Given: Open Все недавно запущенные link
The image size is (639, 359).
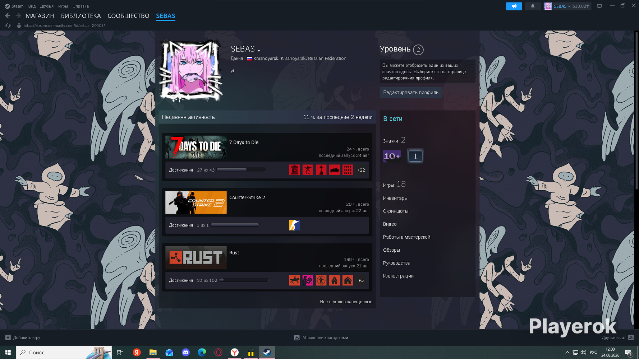Looking at the screenshot, I should [346, 302].
